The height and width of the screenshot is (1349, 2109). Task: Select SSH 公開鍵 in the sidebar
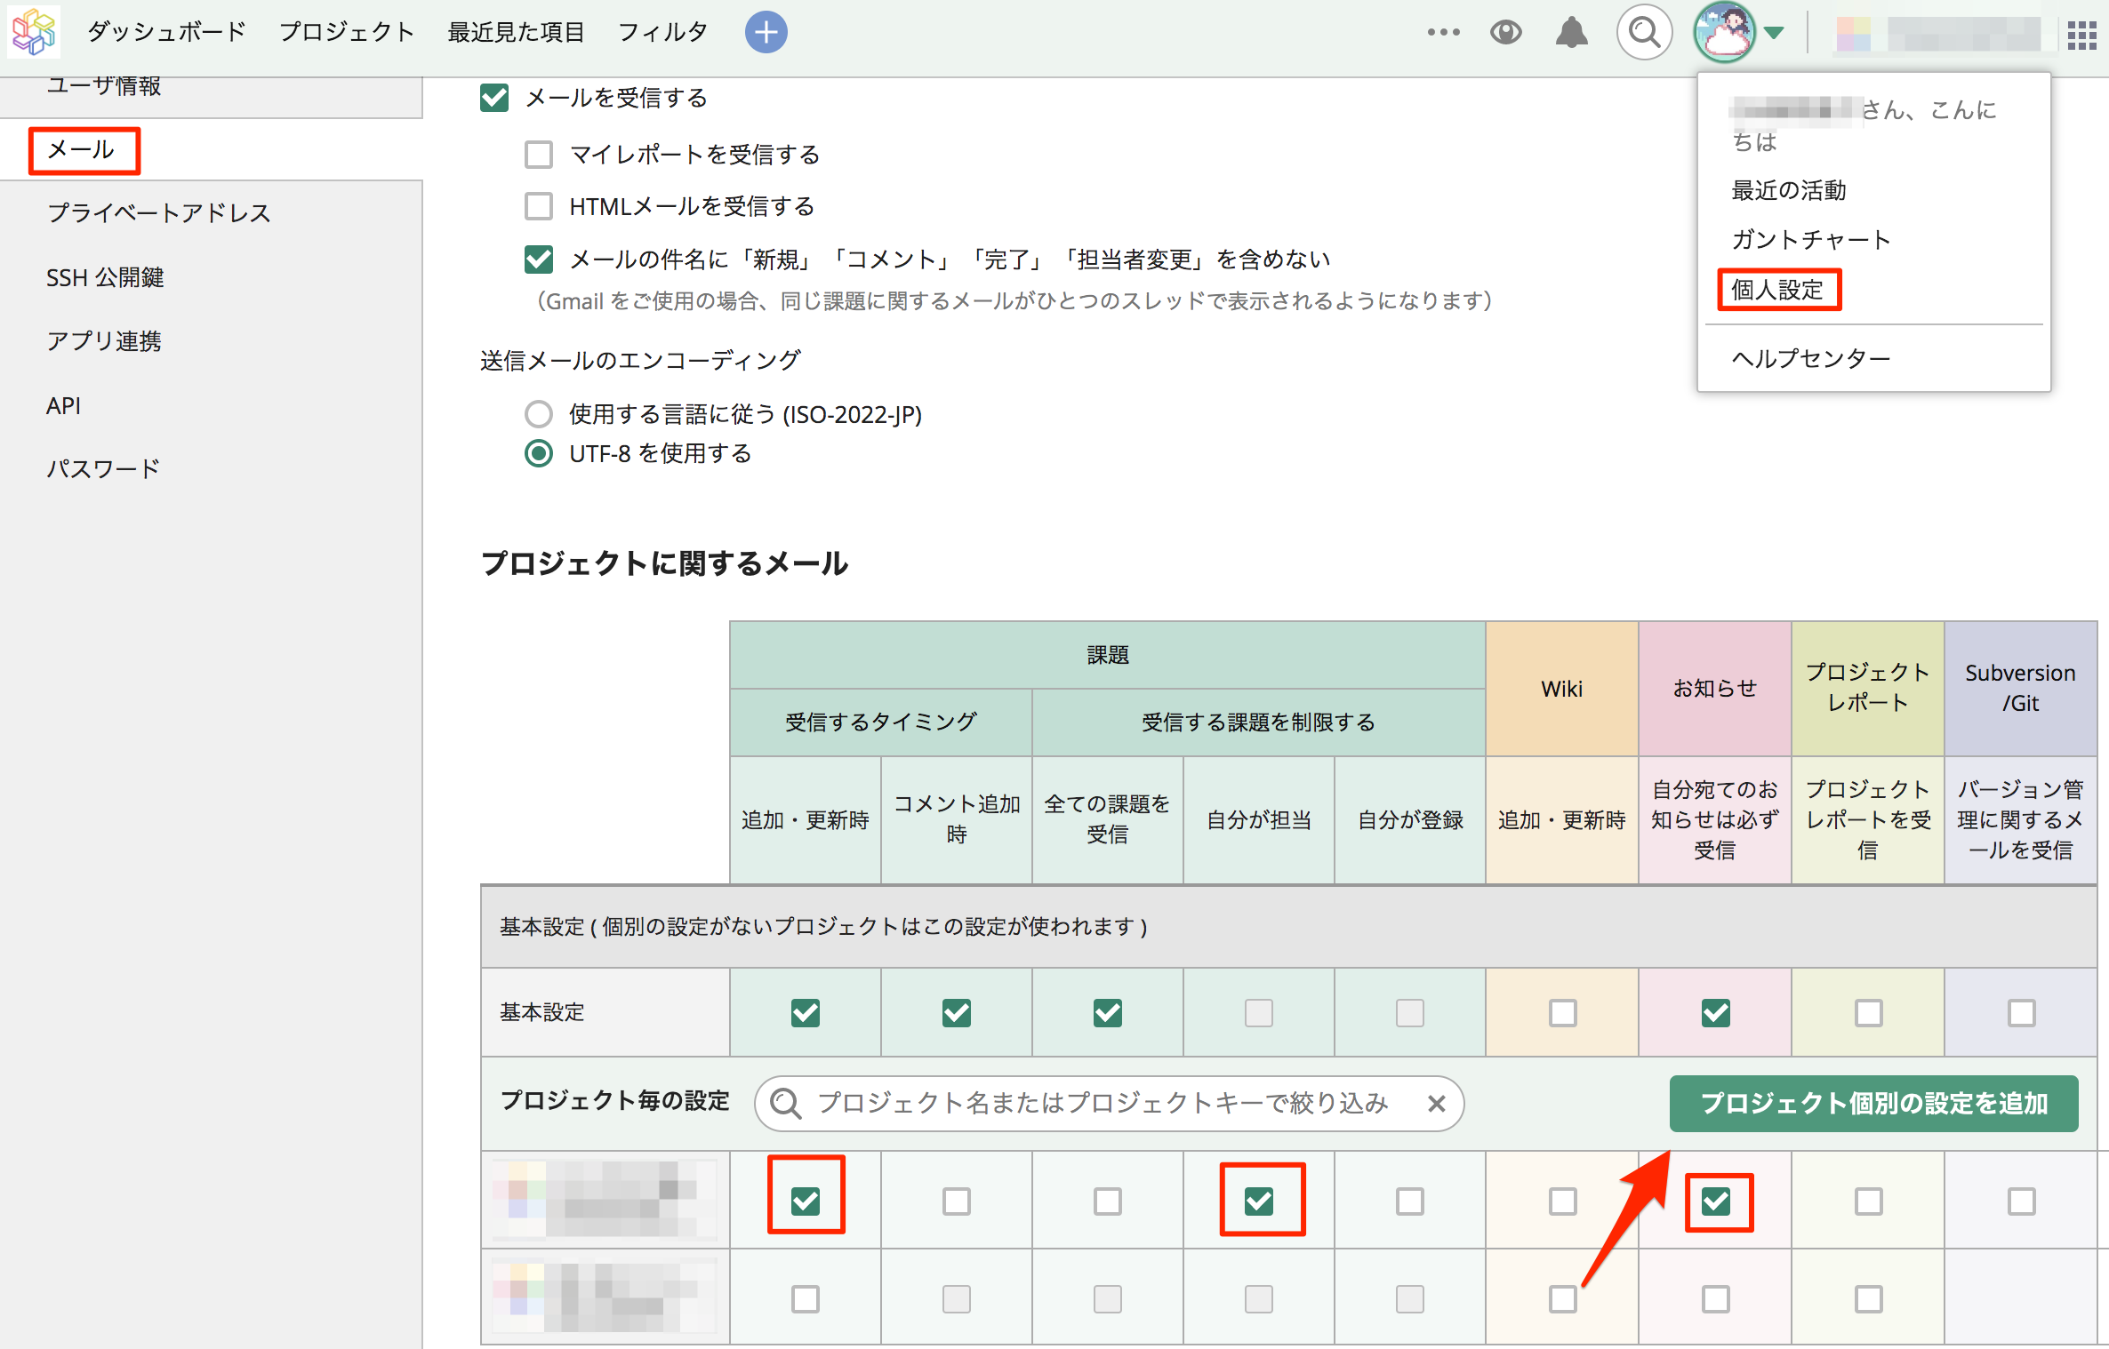[105, 277]
